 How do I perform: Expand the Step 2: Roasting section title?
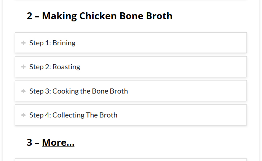click(55, 67)
